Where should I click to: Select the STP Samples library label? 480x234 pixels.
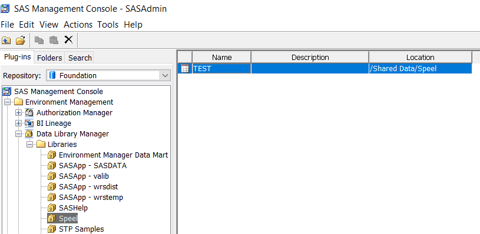pos(81,229)
